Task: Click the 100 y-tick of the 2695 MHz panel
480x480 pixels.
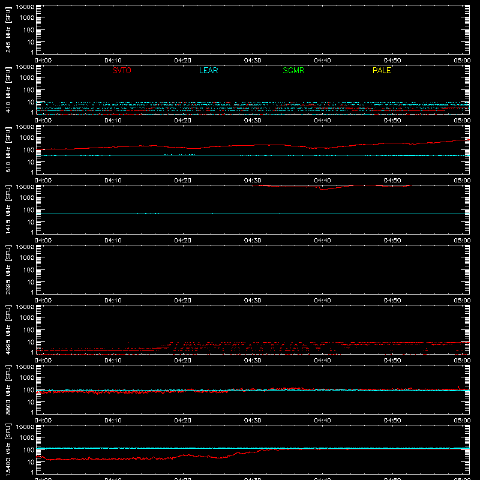Action: point(29,270)
